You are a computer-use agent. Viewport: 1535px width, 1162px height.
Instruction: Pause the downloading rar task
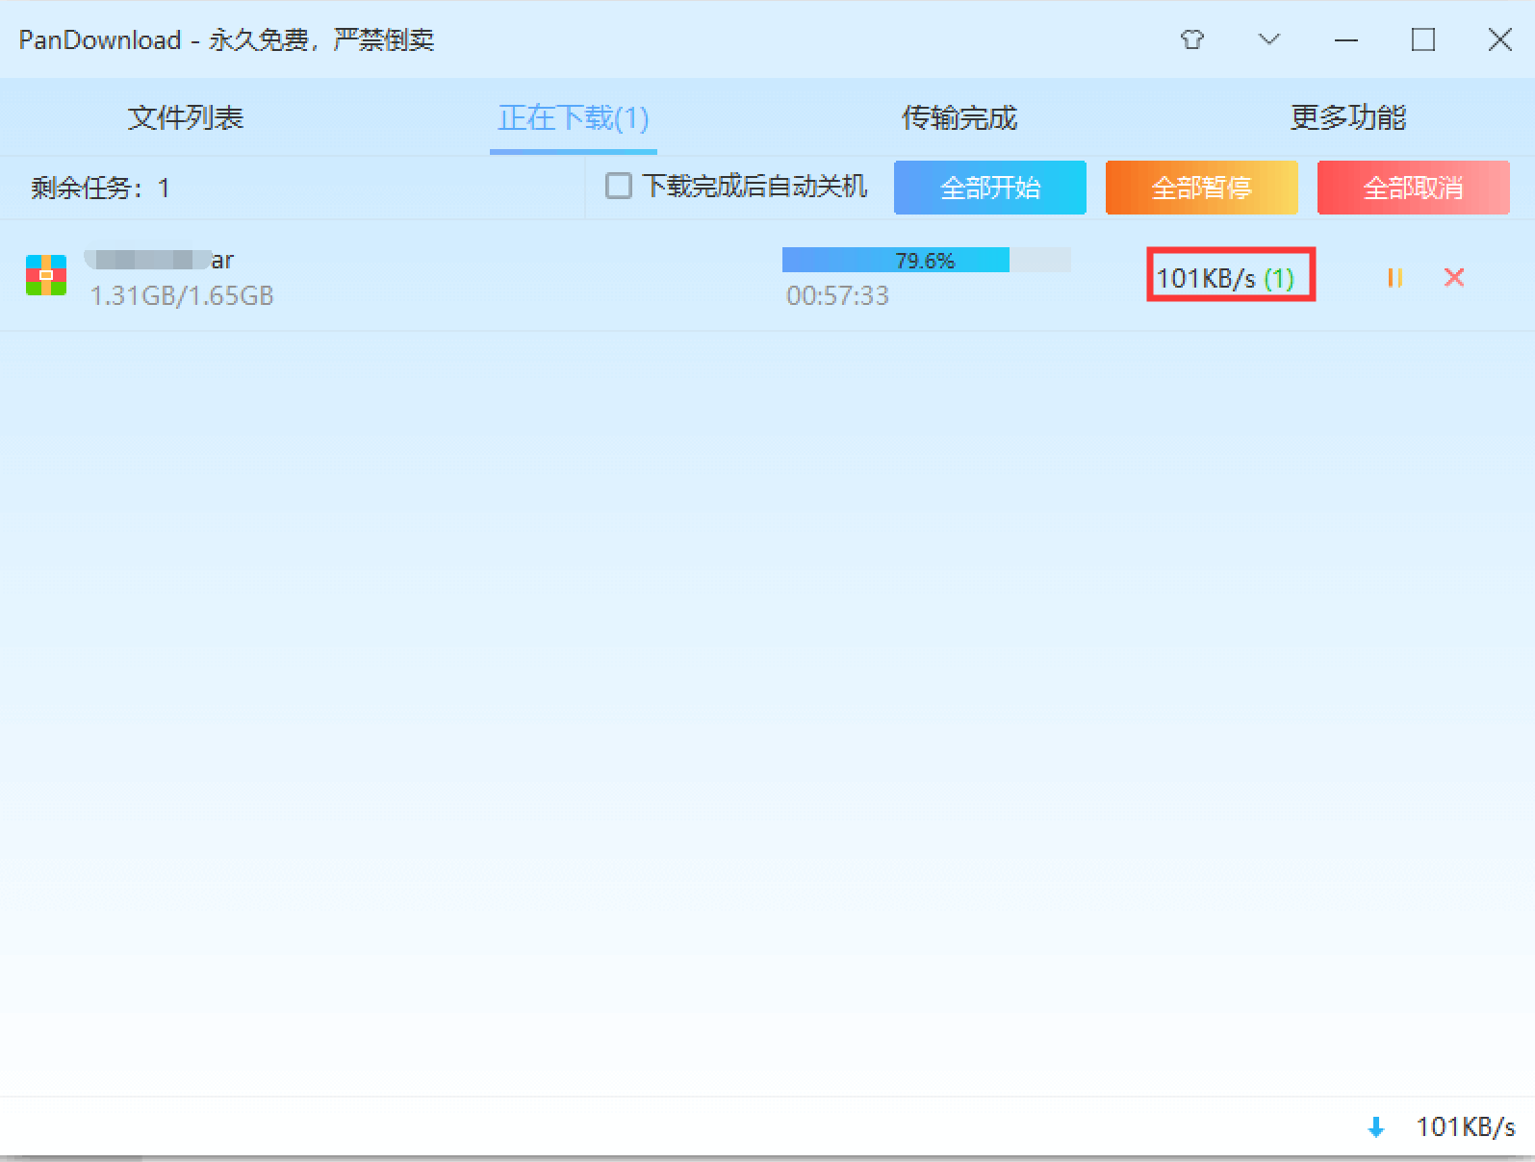(x=1394, y=278)
